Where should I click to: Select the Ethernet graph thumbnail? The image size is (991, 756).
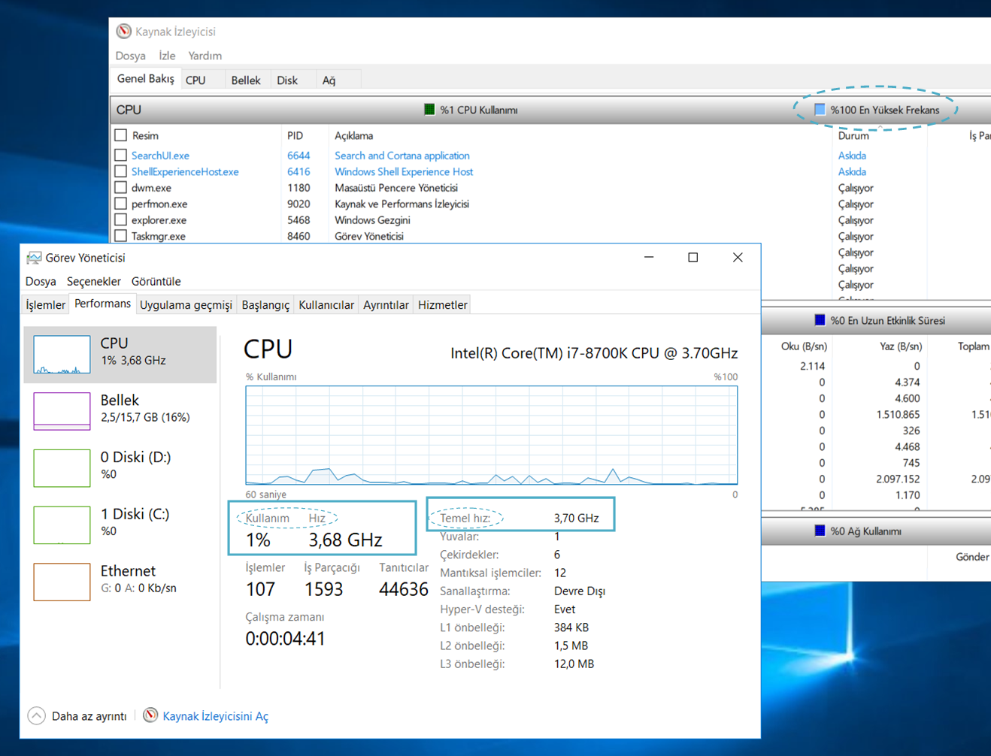pyautogui.click(x=62, y=582)
